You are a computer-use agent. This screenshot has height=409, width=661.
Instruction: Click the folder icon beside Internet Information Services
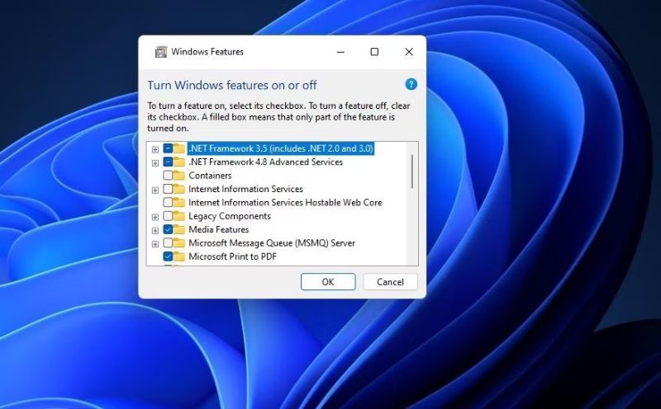[180, 189]
